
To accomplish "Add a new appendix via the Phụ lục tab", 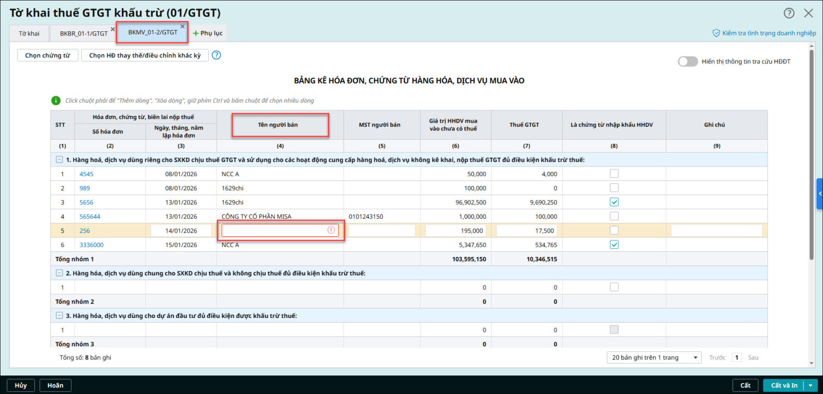I will (x=208, y=33).
